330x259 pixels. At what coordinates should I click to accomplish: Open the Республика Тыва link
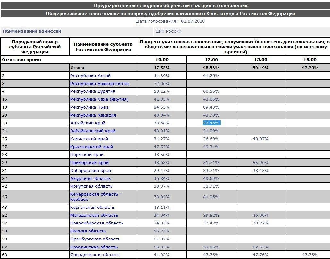pyautogui.click(x=89, y=107)
